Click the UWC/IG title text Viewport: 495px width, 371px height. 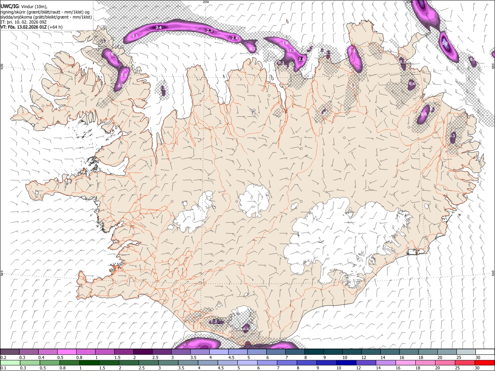(x=9, y=7)
